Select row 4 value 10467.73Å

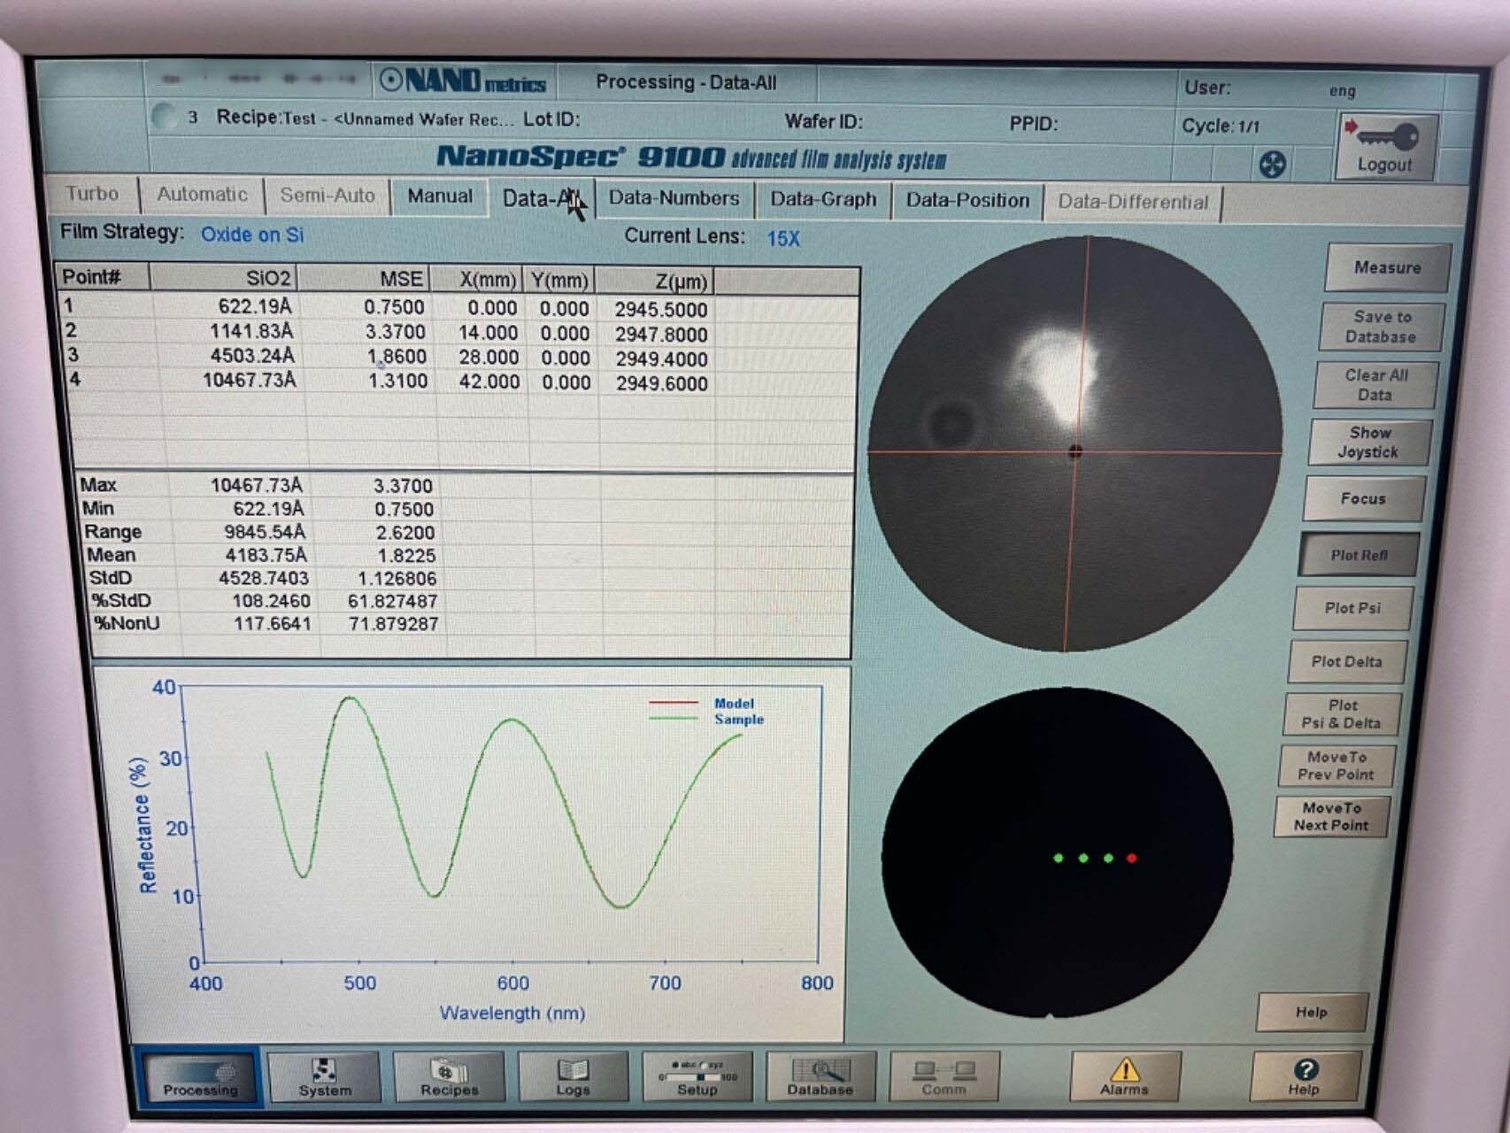[x=250, y=381]
